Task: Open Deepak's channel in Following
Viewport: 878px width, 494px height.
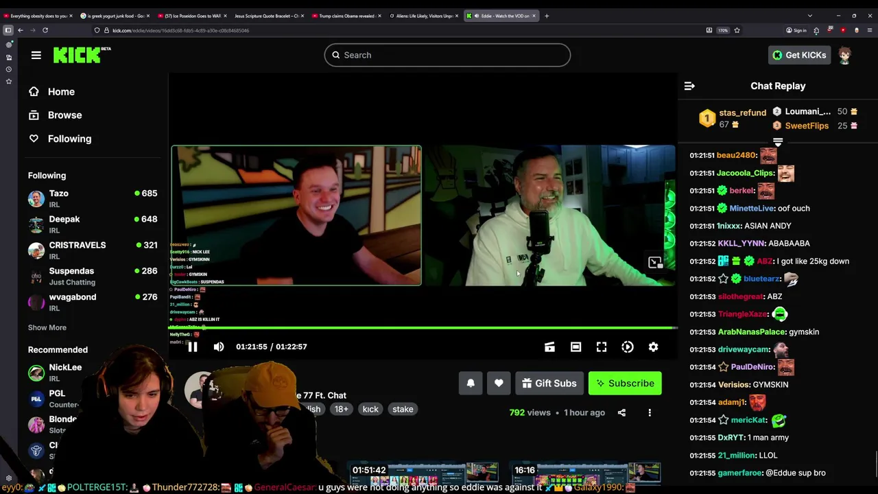Action: click(93, 224)
